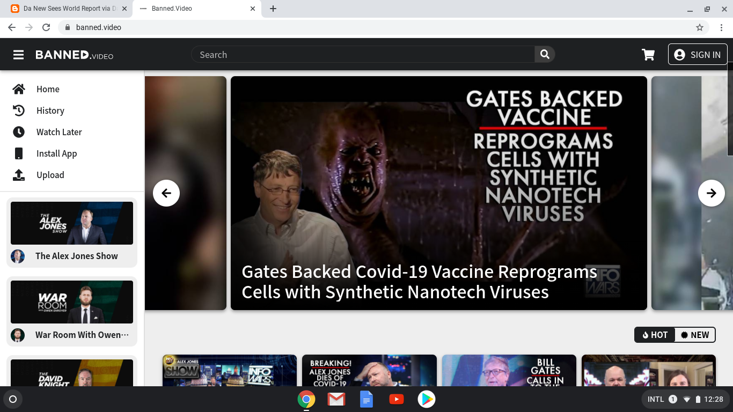
Task: Switch feed to HOT
Action: point(655,335)
